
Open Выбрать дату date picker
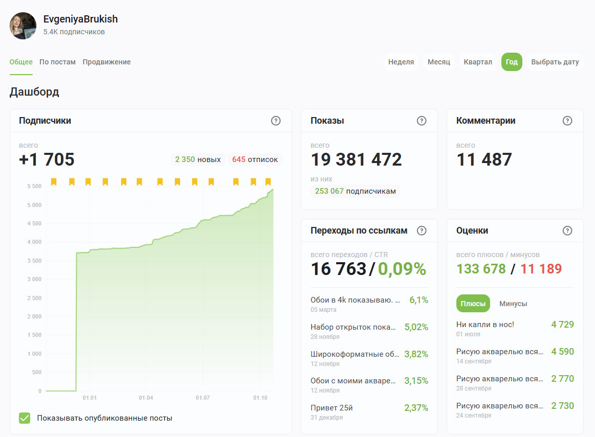coord(555,62)
